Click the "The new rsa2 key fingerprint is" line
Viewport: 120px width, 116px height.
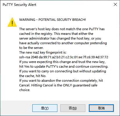click(x=43, y=52)
